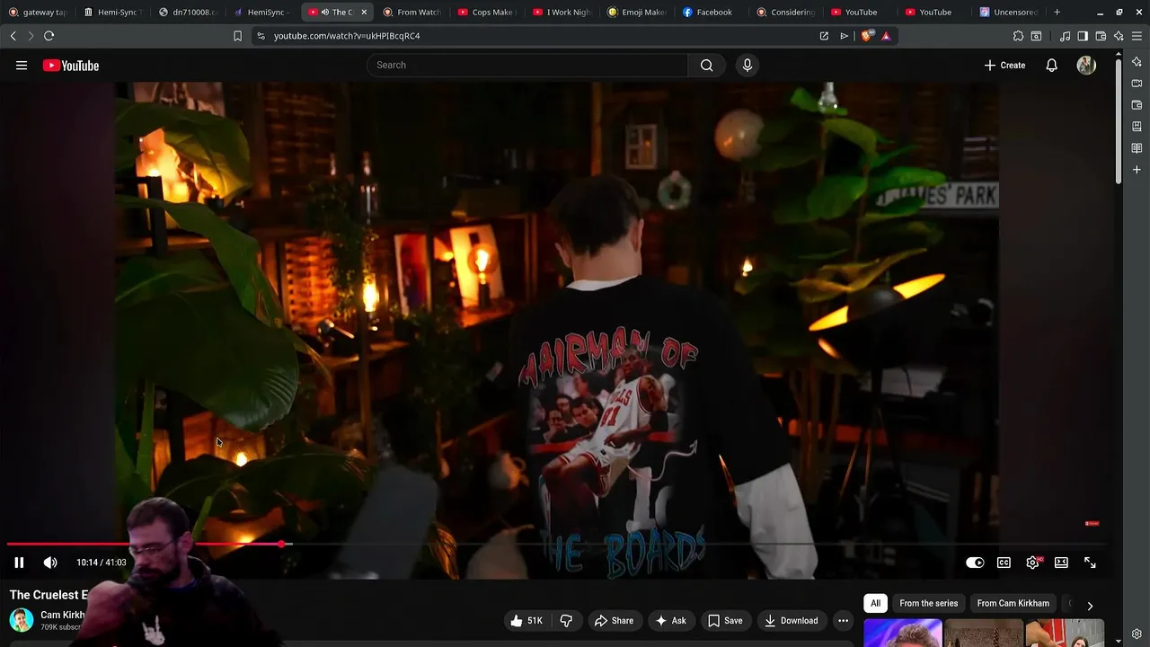Go to the YouTube home logo
Image resolution: width=1150 pixels, height=647 pixels.
point(71,66)
